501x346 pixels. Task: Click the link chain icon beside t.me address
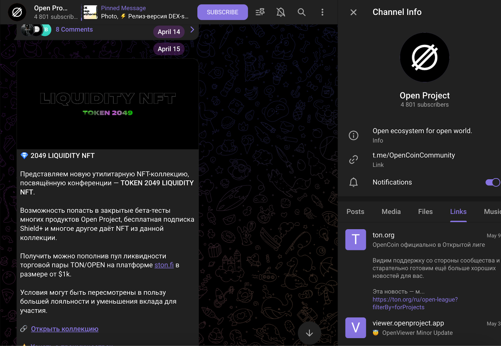coord(354,160)
